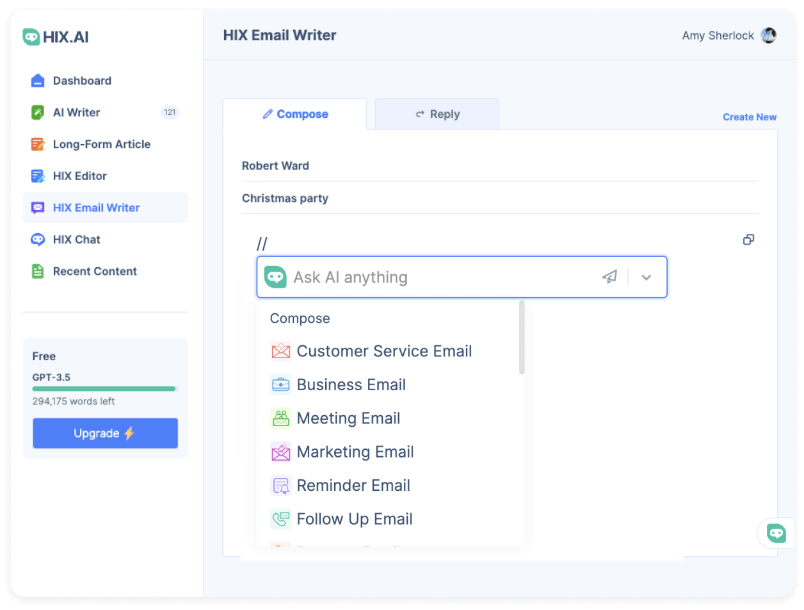Click the Dashboard home icon
The width and height of the screenshot is (804, 610).
coord(38,81)
